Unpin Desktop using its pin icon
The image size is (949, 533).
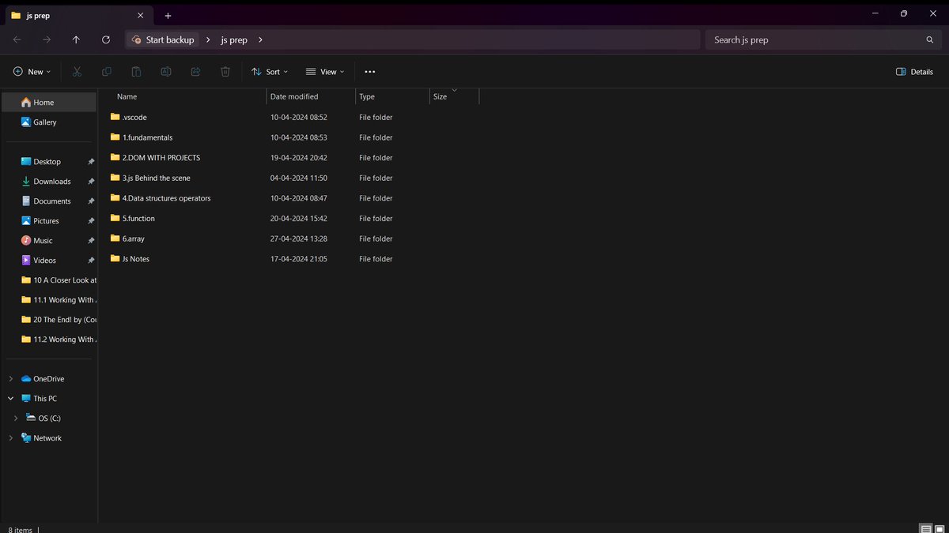(x=91, y=162)
